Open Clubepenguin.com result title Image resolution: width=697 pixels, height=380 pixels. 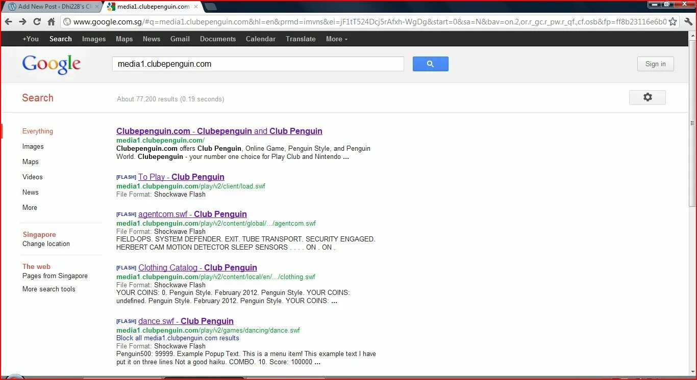(x=219, y=131)
